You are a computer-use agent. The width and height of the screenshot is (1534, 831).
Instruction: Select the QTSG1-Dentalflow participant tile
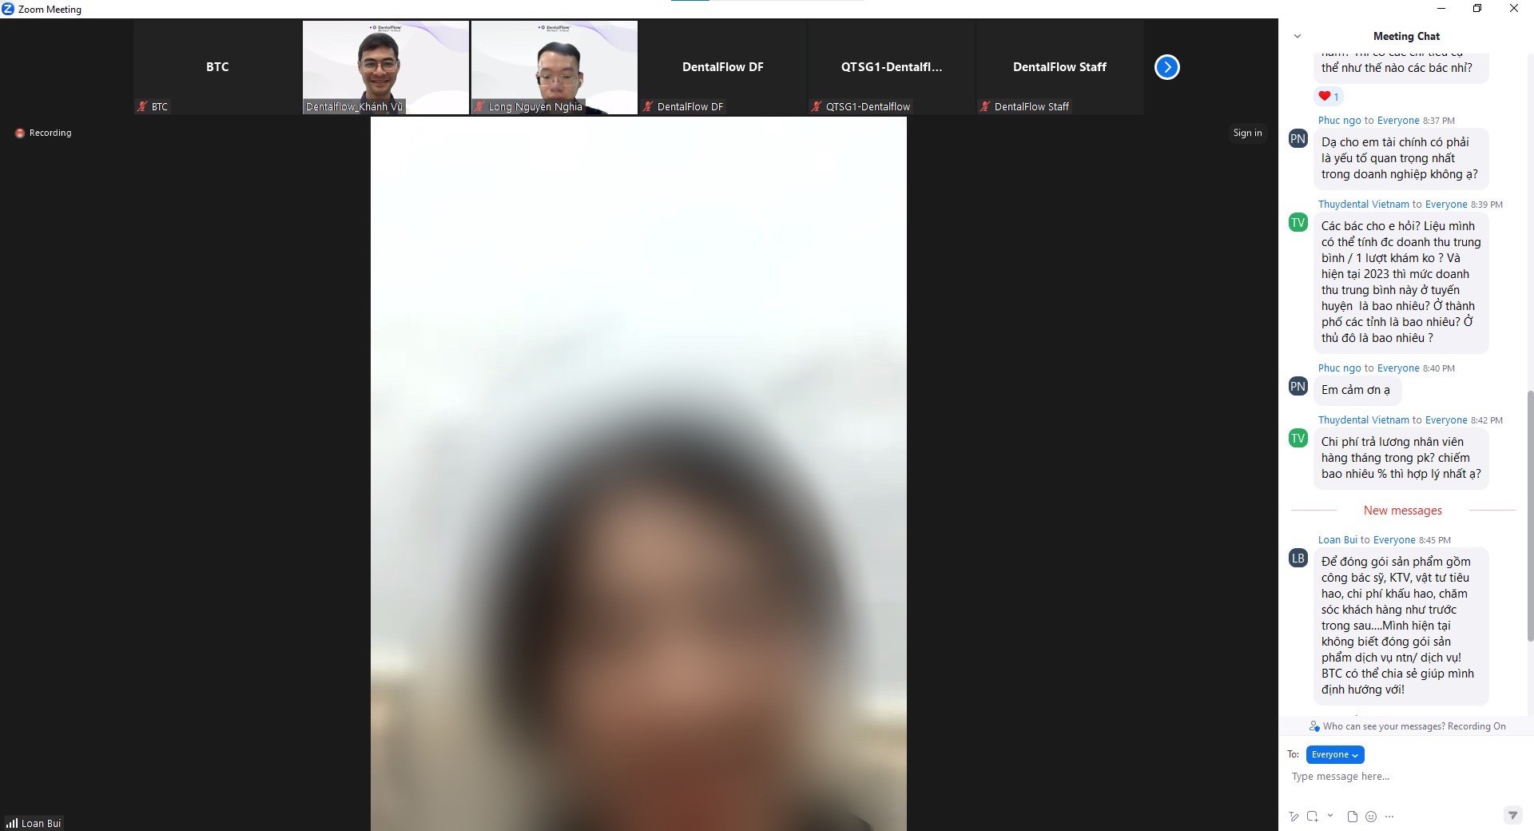coord(892,67)
